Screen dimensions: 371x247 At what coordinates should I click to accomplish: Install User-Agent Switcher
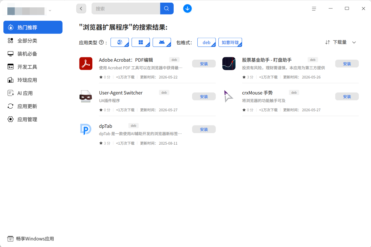click(204, 96)
